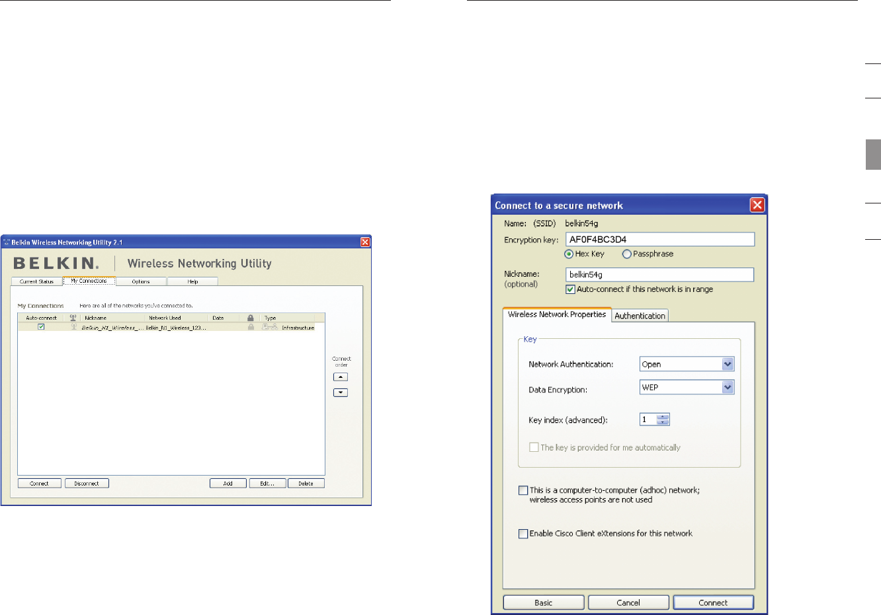The width and height of the screenshot is (881, 615).
Task: Click the 'Infrastructure' type text
Action: (298, 328)
